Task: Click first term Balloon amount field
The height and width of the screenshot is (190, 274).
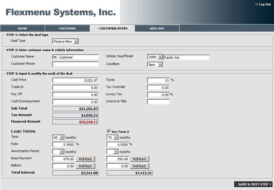Action: point(64,166)
